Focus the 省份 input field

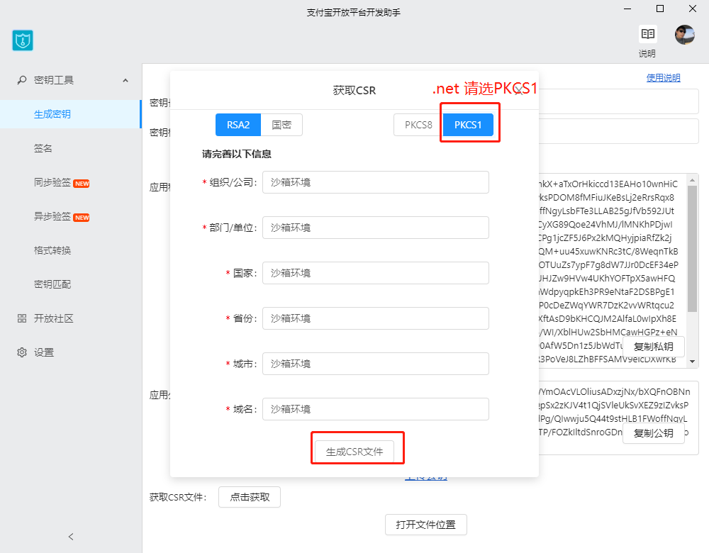tap(376, 318)
